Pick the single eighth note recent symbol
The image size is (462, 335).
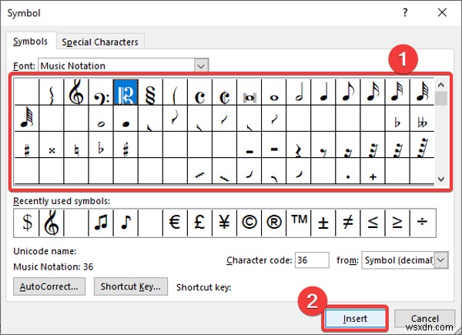tap(126, 223)
